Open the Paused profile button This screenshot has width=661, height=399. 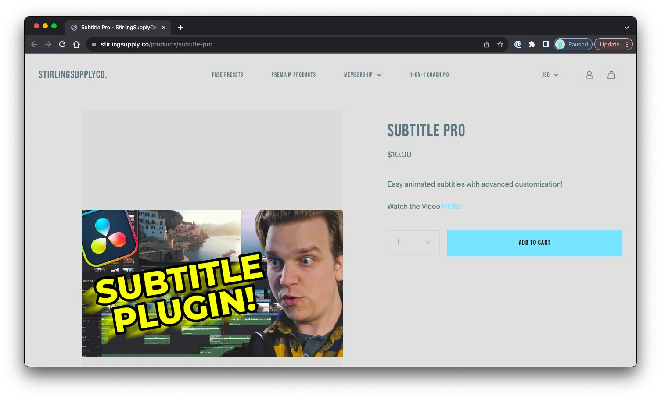(573, 44)
